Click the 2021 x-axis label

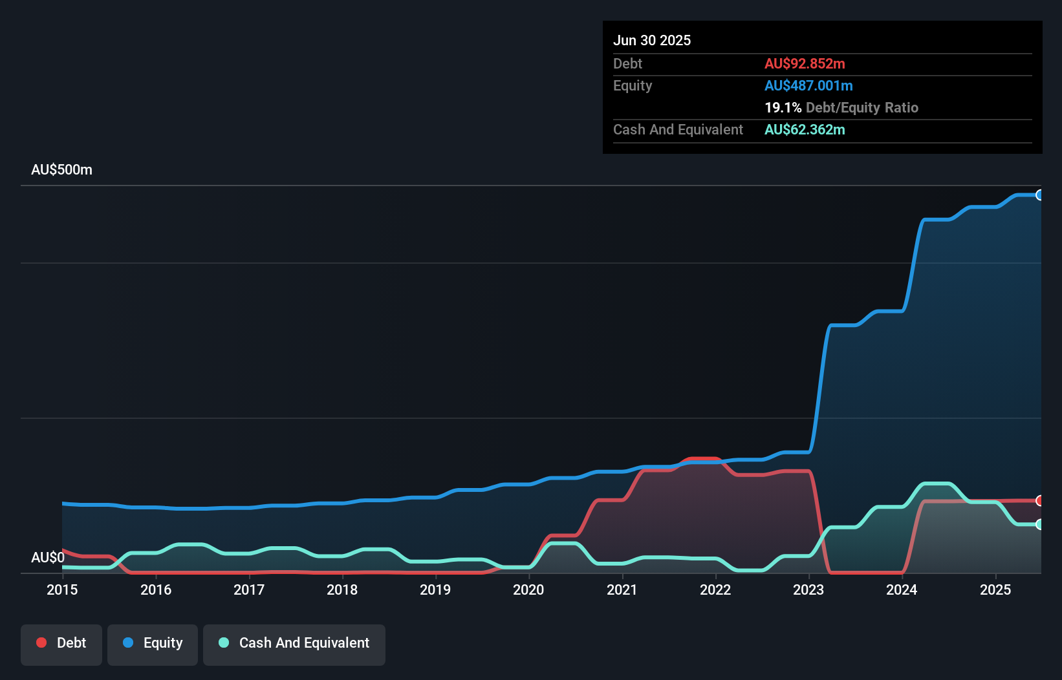click(x=622, y=590)
